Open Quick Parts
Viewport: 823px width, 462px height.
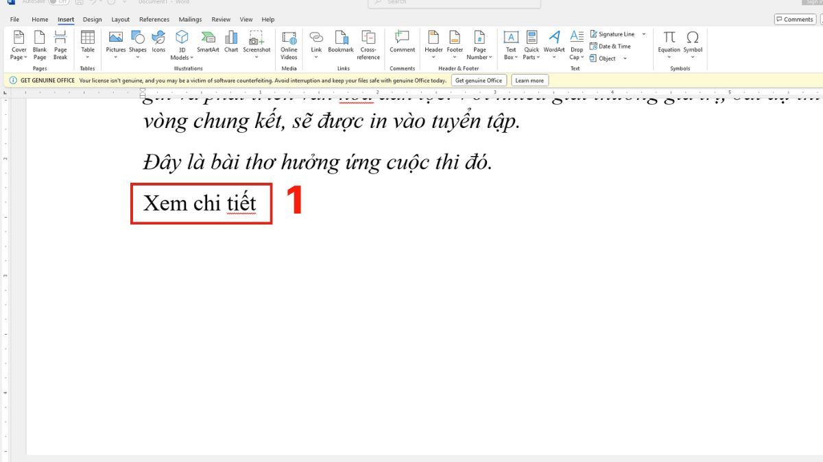click(x=532, y=45)
